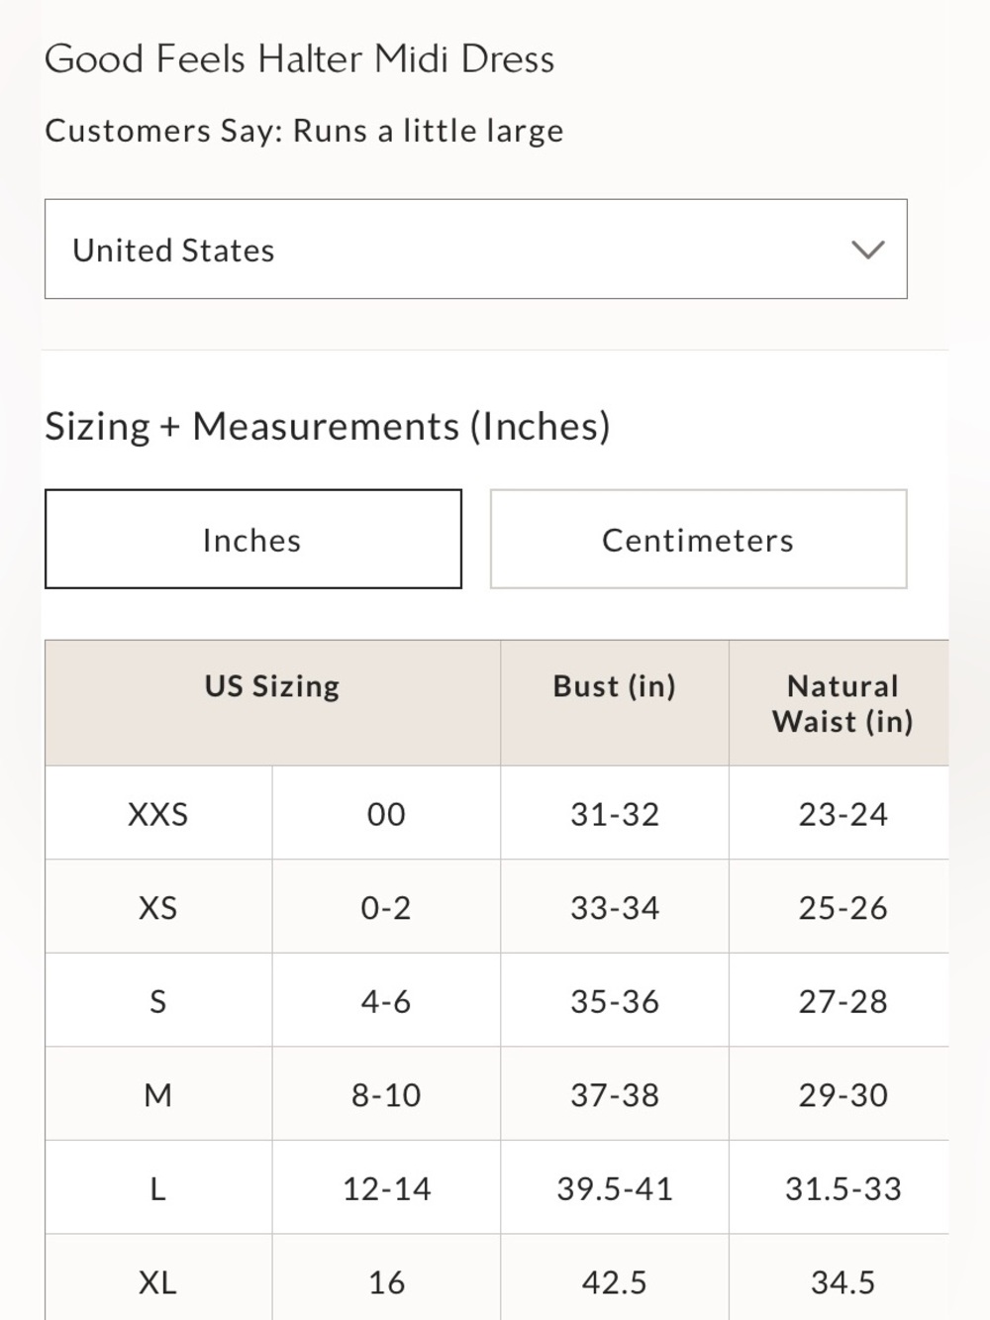Click the dropdown chevron arrow

point(868,250)
